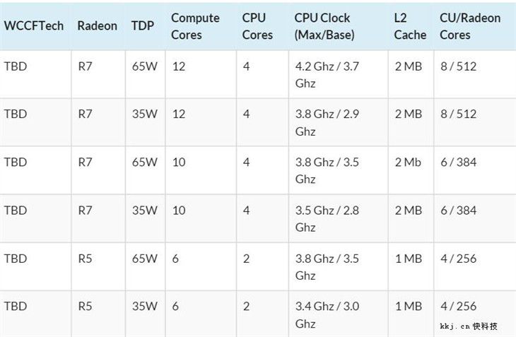Select the first 1 MB cache cell
The height and width of the screenshot is (337, 516).
click(409, 259)
